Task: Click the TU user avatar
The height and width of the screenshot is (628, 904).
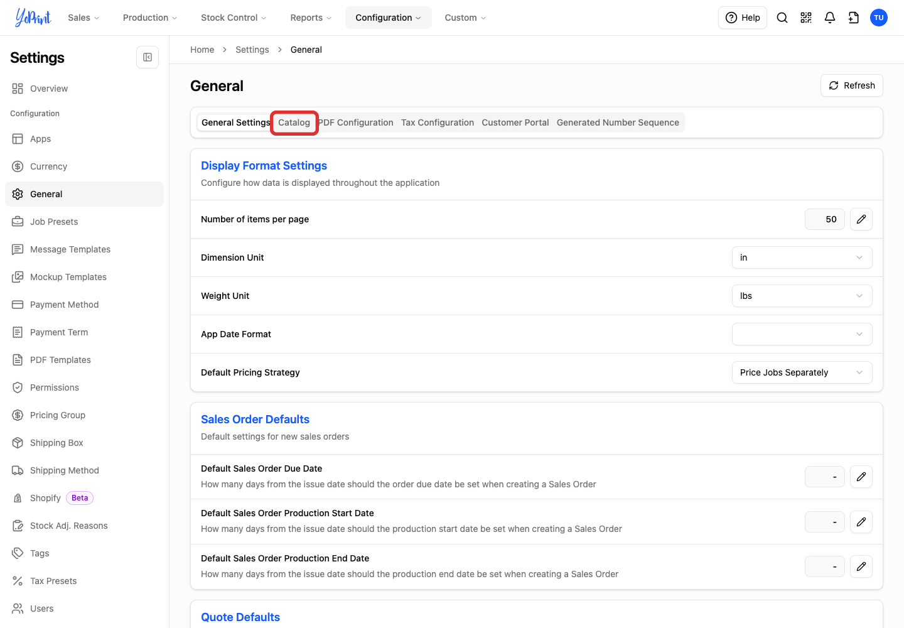Action: [x=879, y=18]
